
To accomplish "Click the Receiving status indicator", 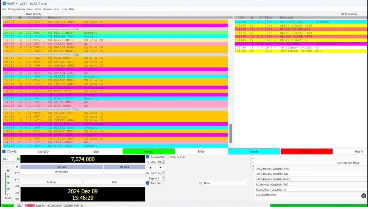I will [x=7, y=206].
